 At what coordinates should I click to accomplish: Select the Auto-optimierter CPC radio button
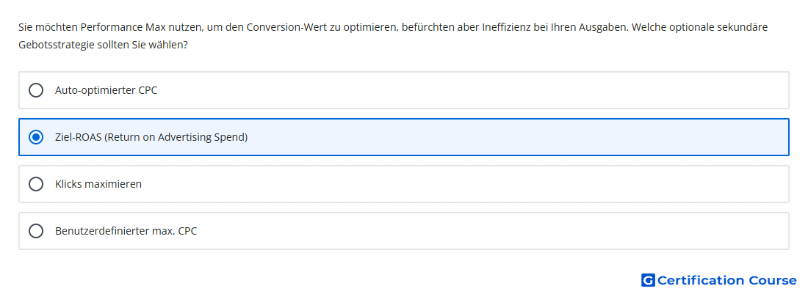click(x=36, y=90)
